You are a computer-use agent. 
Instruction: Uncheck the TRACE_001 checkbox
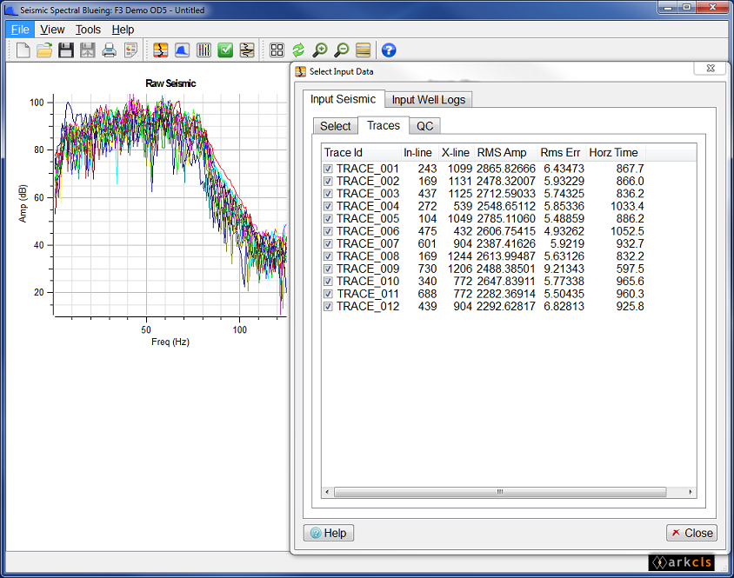click(328, 169)
